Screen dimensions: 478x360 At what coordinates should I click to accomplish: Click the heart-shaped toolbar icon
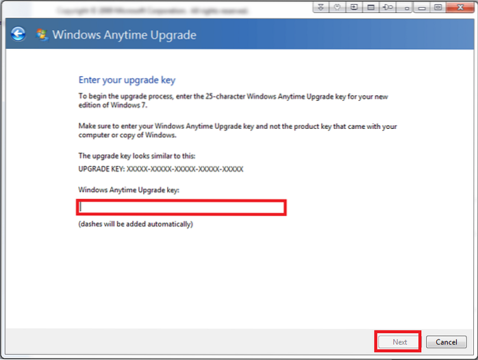point(338,8)
